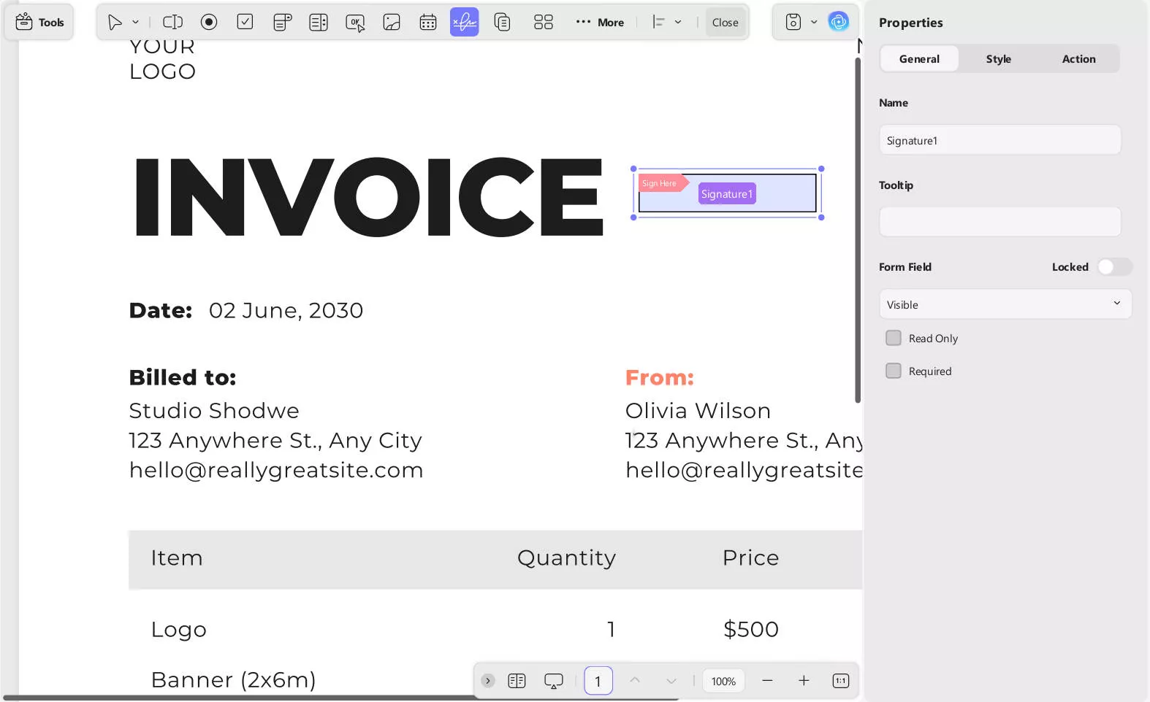Click the 'Item' column header

[x=176, y=558]
